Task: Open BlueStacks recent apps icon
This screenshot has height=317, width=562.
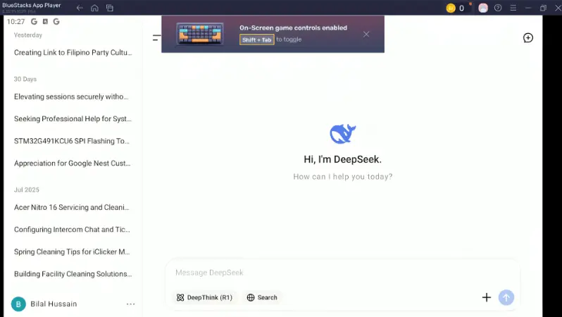Action: tap(110, 8)
